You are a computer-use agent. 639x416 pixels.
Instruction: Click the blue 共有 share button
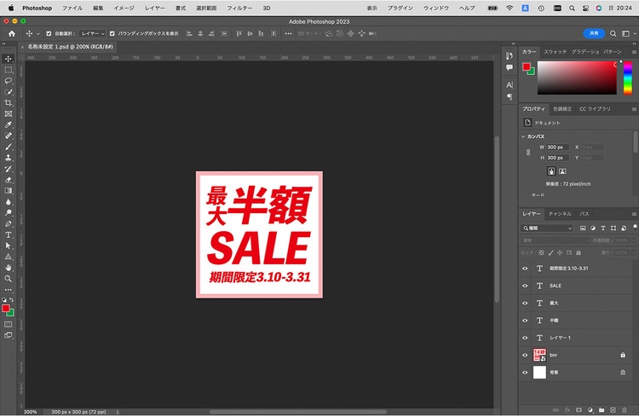pos(594,33)
